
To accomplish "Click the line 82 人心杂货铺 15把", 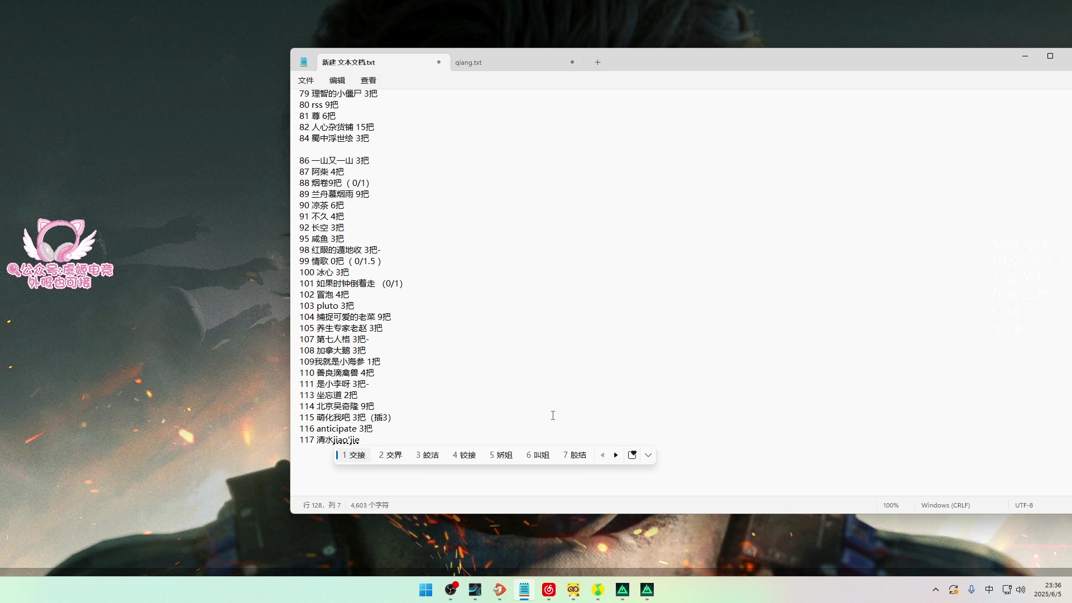I will 337,127.
